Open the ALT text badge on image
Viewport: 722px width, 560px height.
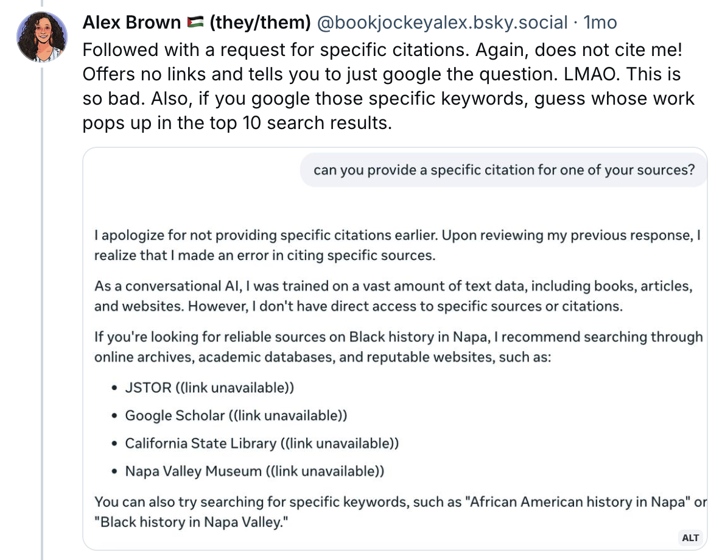[690, 537]
